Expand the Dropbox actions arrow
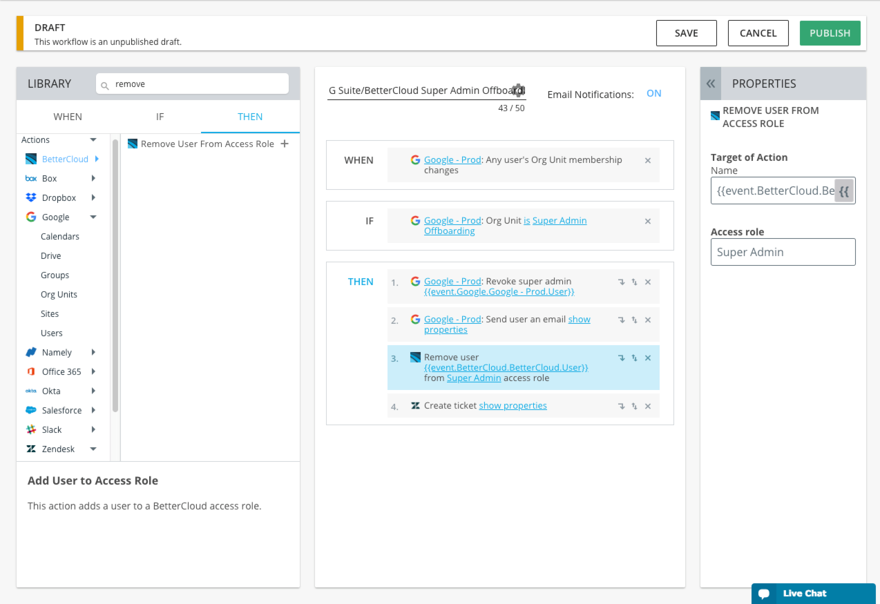 coord(93,197)
